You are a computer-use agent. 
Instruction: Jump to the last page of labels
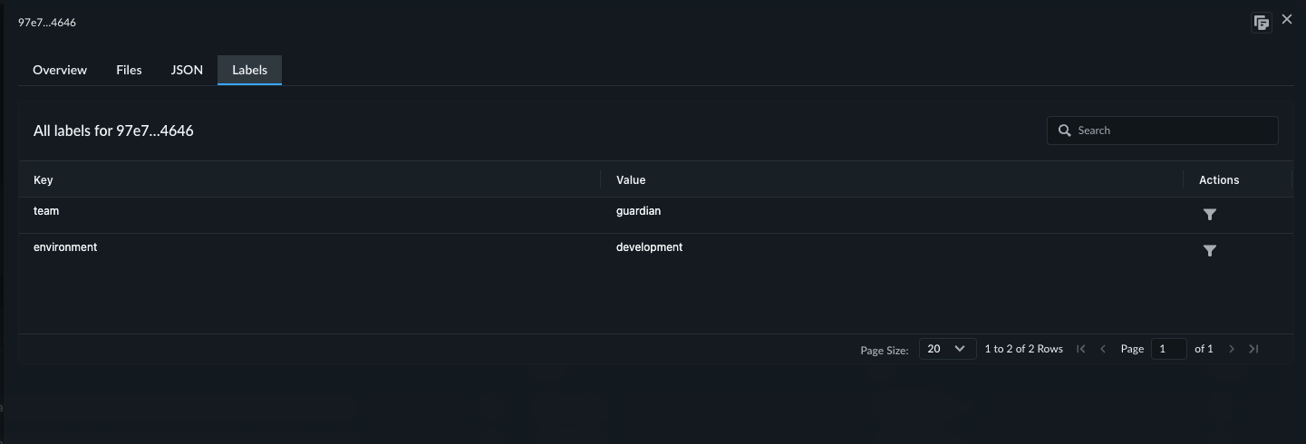1253,349
